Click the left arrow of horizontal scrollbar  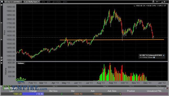[x=1, y=86]
